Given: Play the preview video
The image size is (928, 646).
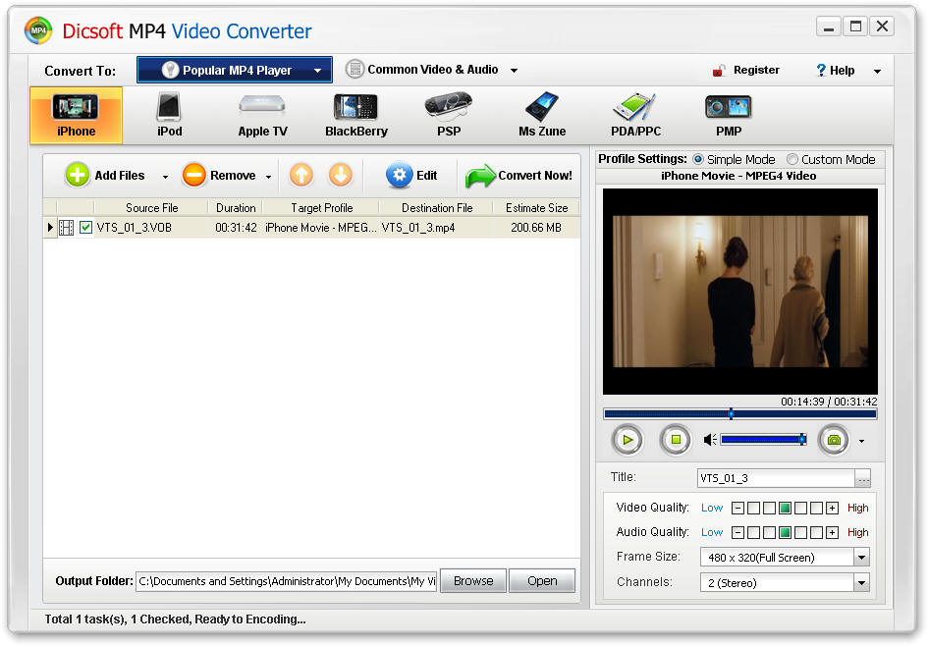Looking at the screenshot, I should 628,440.
